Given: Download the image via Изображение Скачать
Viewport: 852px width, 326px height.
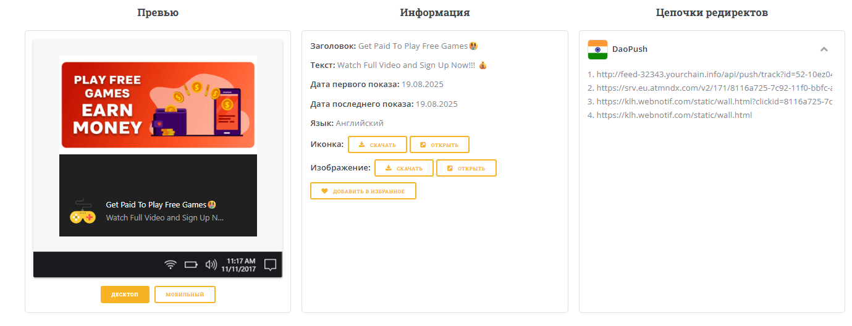Looking at the screenshot, I should [x=403, y=168].
